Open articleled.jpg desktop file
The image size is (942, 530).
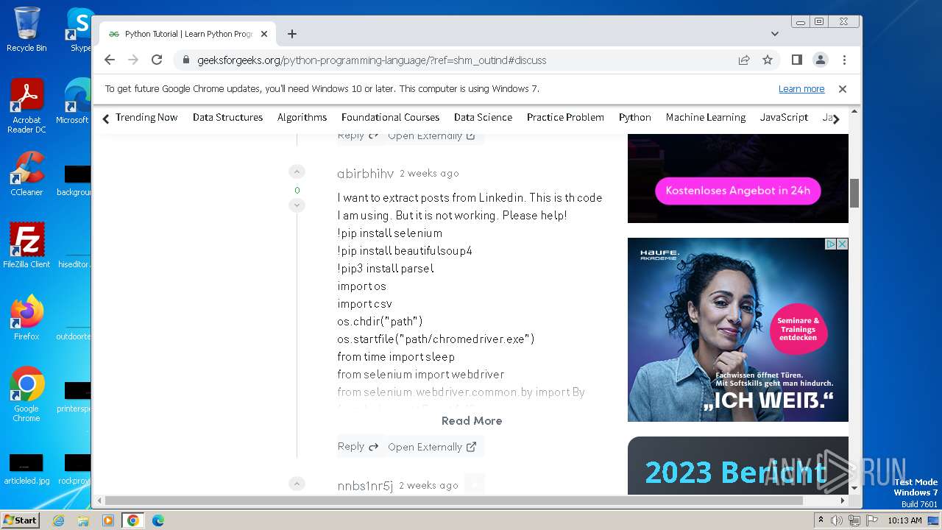(x=26, y=470)
